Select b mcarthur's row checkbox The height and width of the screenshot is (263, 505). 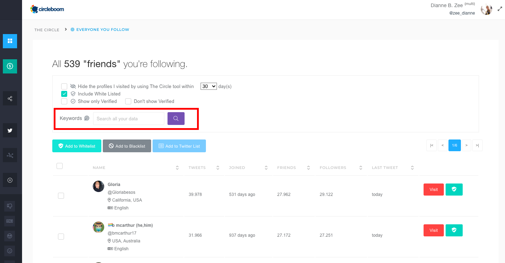(x=61, y=236)
